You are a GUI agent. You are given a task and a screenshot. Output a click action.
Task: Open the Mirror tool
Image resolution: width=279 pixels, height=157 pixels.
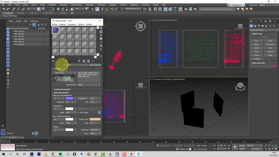coord(145,9)
